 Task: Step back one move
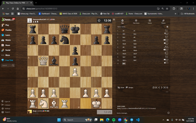tap(159, 88)
